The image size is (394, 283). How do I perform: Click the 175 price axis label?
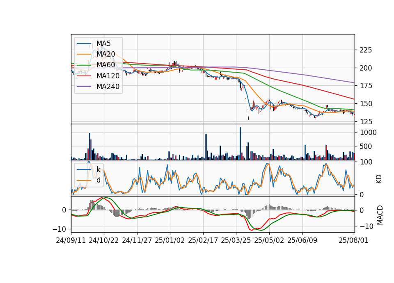(x=366, y=86)
